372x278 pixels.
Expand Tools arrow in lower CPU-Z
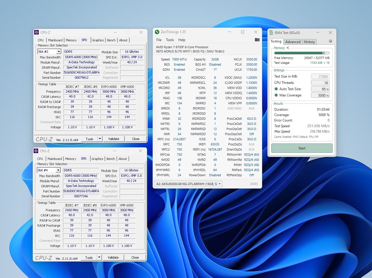tap(99, 257)
